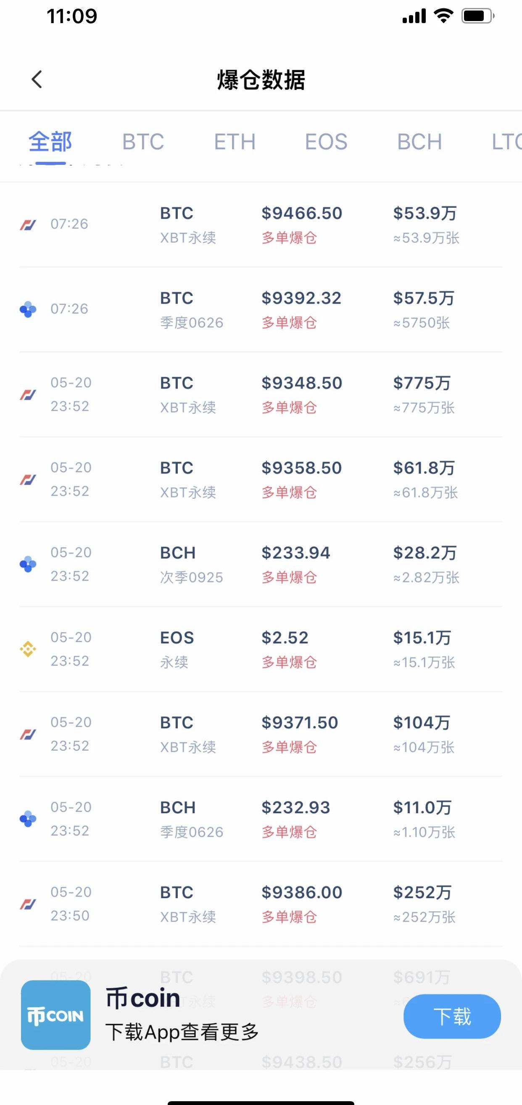Tap OKEx icon on BCH 次季0925 row
522x1105 pixels.
28,564
